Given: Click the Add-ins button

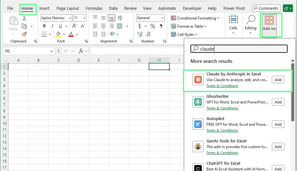Looking at the screenshot, I should [x=269, y=25].
